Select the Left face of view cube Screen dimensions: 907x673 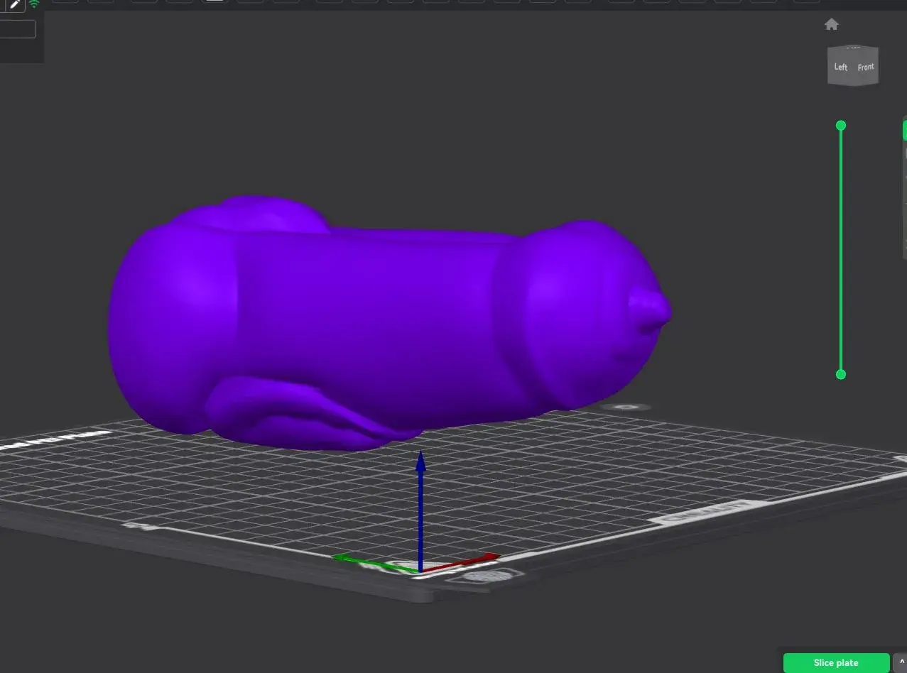pyautogui.click(x=841, y=67)
